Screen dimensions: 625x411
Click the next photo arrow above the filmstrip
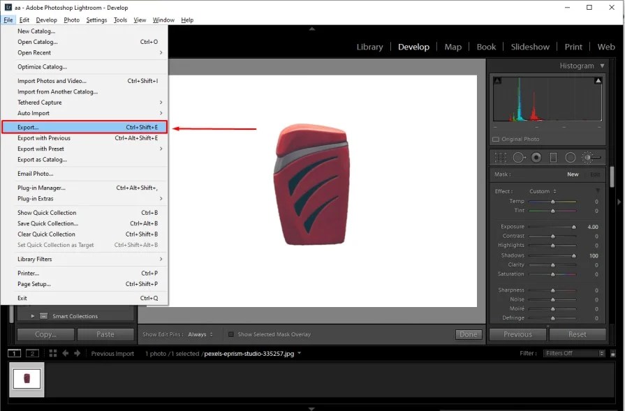78,353
